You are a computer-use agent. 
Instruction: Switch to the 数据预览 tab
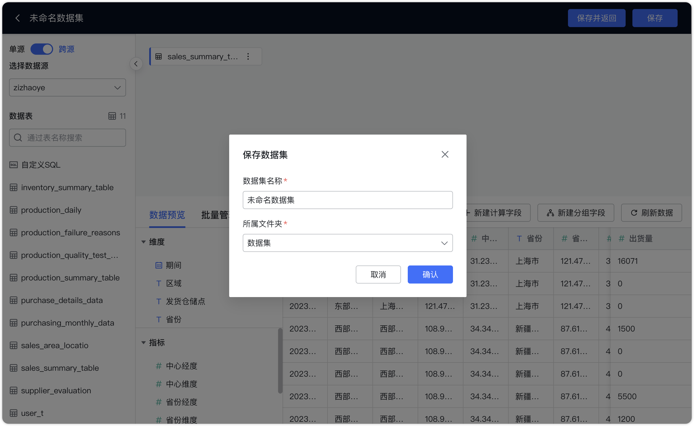(167, 215)
